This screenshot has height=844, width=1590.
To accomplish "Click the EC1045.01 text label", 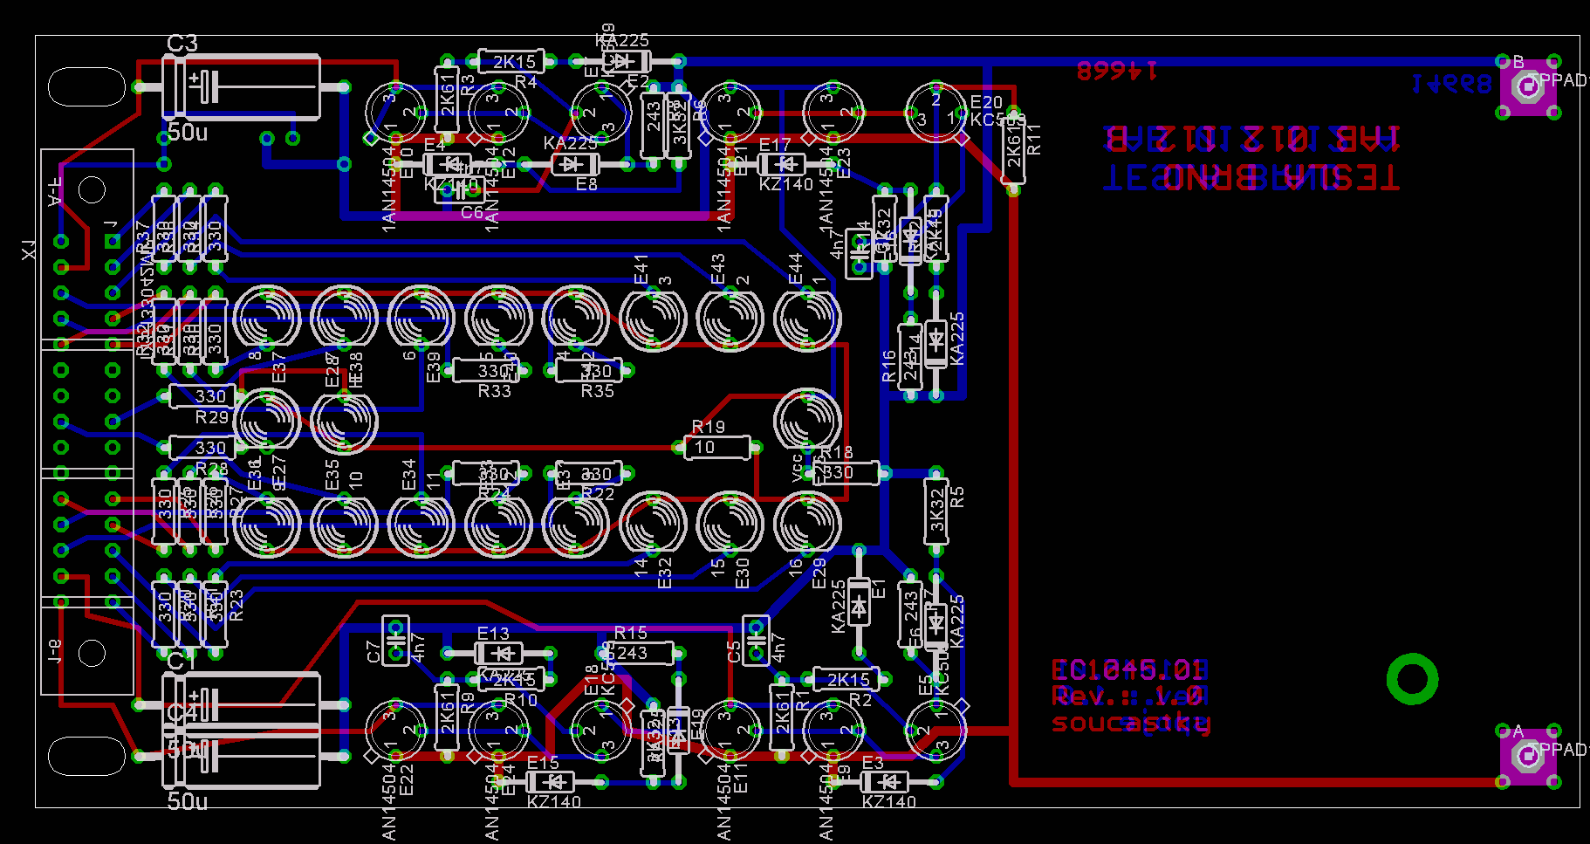I will [1129, 670].
